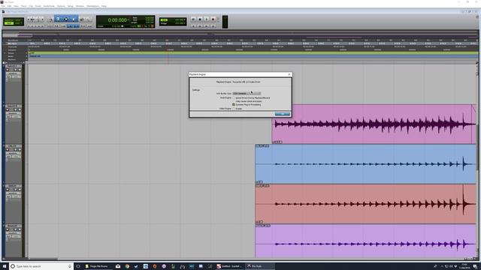Open third track's view selector dropdown

(14, 153)
